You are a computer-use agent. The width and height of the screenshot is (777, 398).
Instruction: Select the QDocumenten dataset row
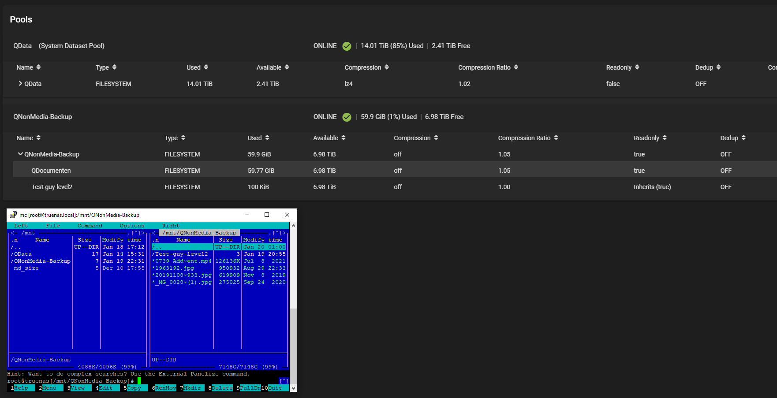click(x=395, y=170)
